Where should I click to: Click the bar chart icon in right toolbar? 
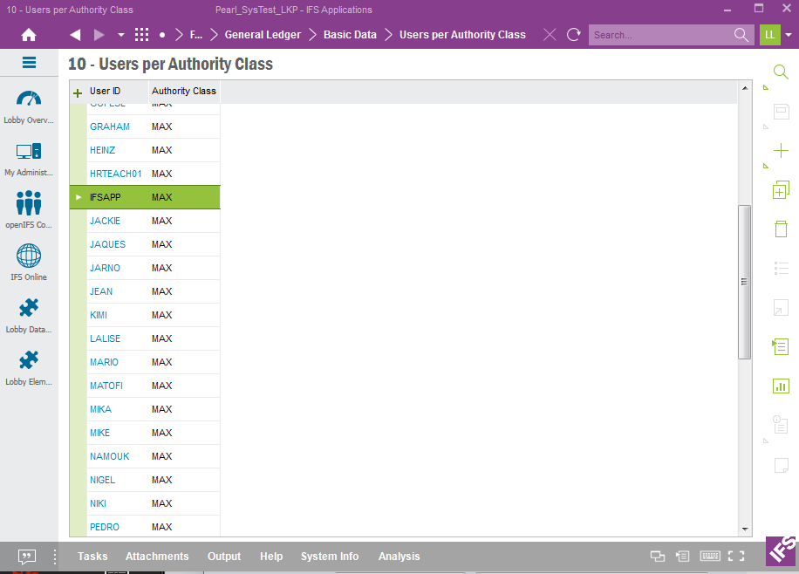(x=781, y=386)
